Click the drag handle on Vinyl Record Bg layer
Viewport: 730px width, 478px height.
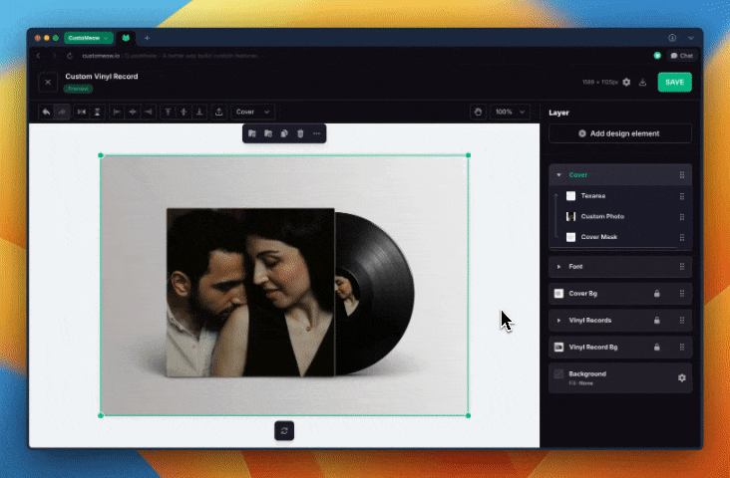(682, 347)
